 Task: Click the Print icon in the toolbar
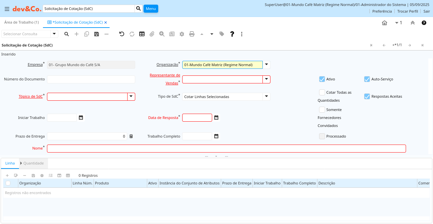pos(192,34)
